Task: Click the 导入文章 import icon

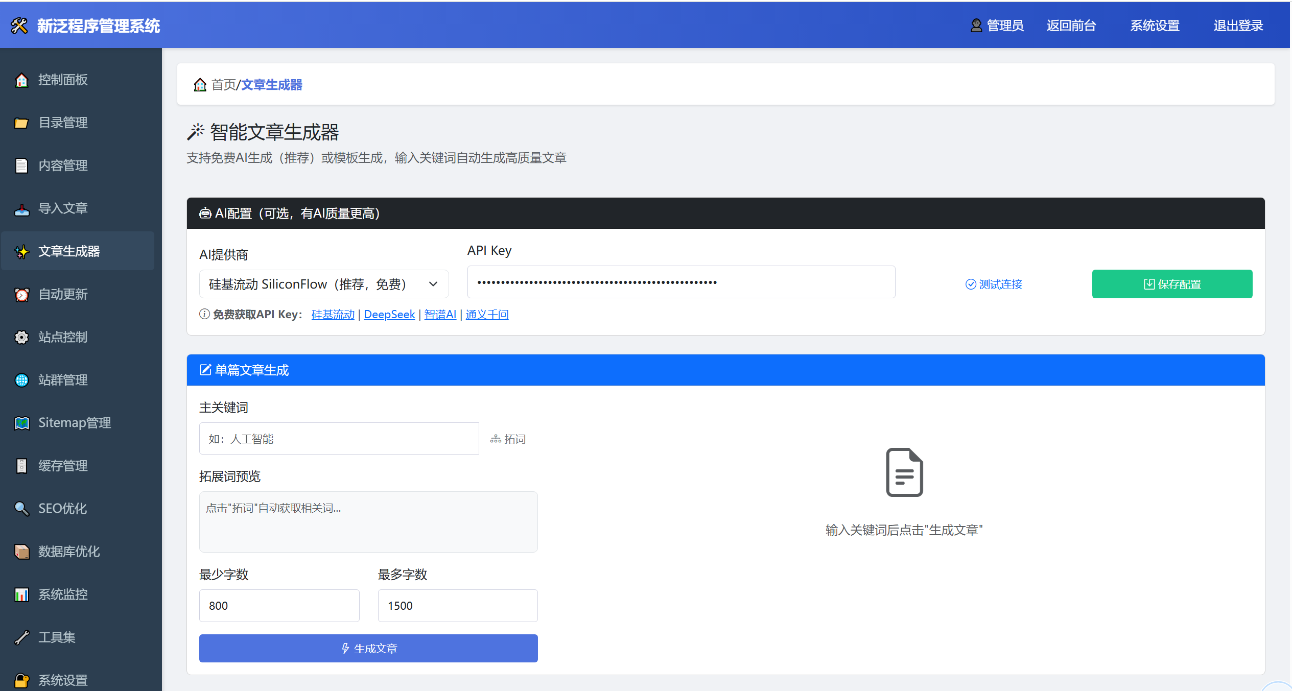Action: tap(21, 208)
